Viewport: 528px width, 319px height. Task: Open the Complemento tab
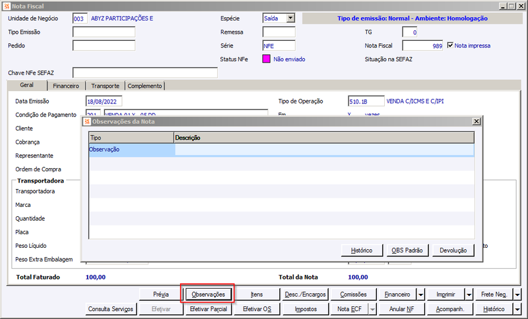pyautogui.click(x=145, y=86)
